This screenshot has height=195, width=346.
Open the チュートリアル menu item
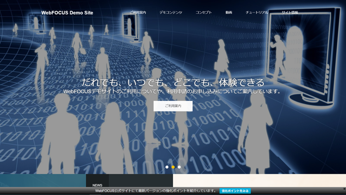coord(257,12)
